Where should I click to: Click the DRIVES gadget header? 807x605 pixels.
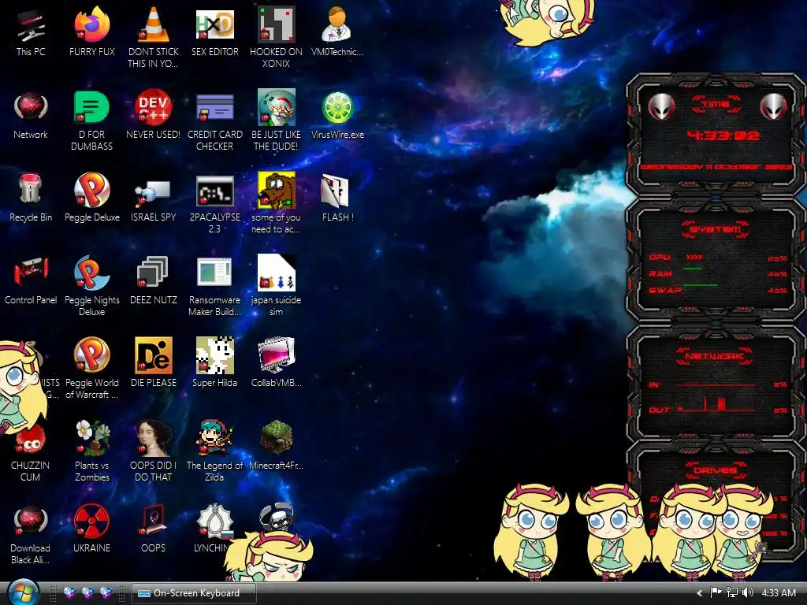pyautogui.click(x=716, y=470)
